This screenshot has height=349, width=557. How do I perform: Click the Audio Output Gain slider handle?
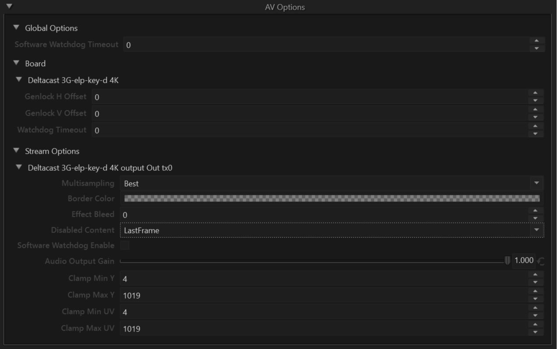507,261
